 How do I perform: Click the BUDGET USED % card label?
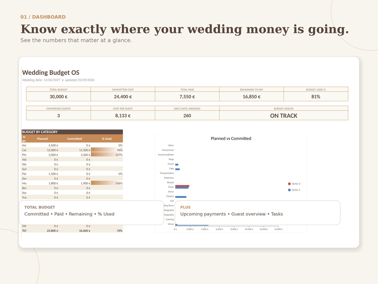click(316, 90)
